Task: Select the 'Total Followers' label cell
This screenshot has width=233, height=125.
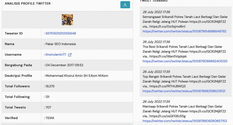Action: coord(22,86)
